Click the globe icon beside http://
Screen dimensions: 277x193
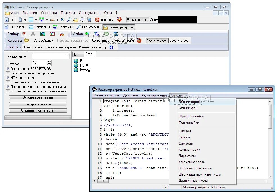(x=76, y=70)
